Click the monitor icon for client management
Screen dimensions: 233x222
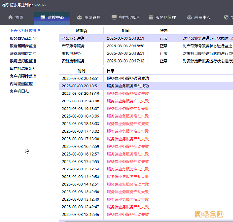click(x=114, y=17)
